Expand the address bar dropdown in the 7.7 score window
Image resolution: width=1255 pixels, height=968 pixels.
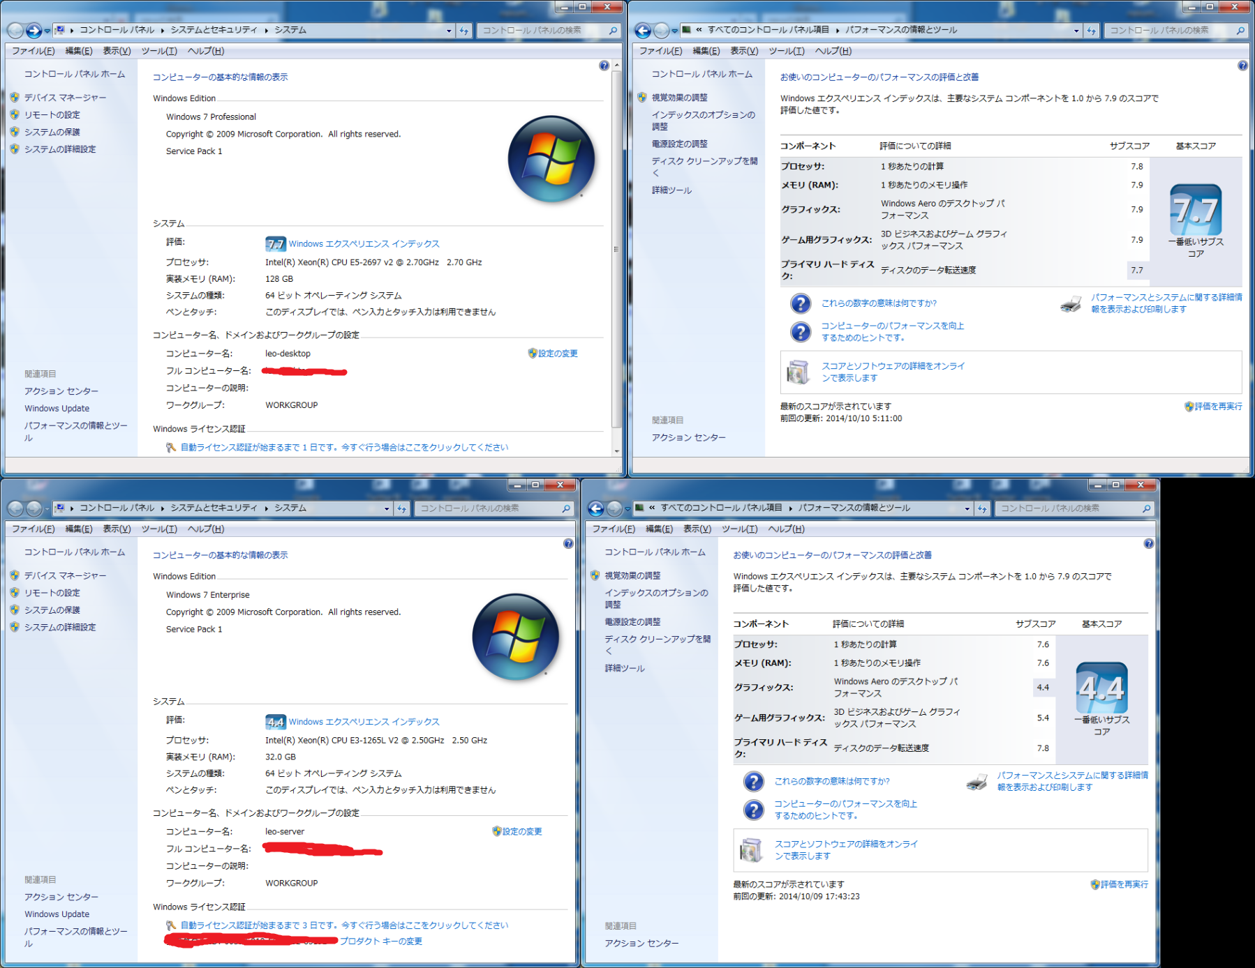point(1076,31)
